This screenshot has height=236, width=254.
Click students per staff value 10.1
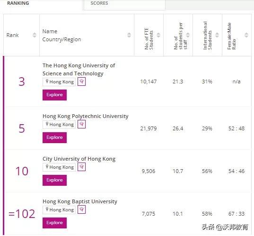pyautogui.click(x=178, y=214)
